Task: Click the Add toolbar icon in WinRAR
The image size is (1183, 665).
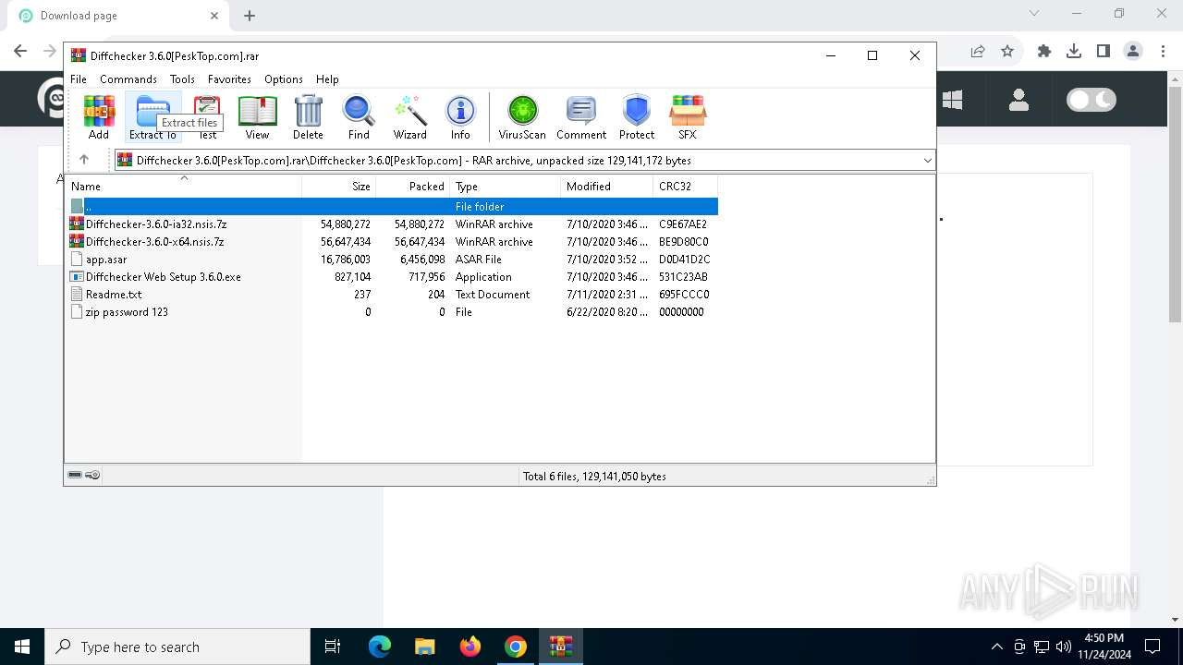Action: [x=99, y=117]
